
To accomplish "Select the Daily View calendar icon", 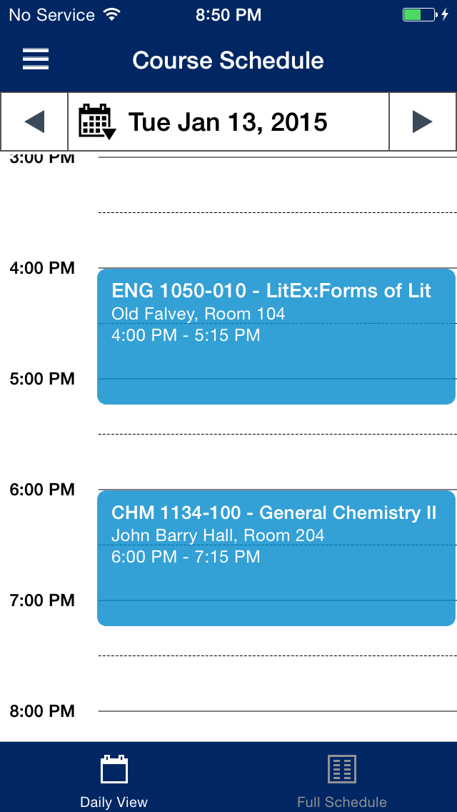I will pyautogui.click(x=114, y=769).
